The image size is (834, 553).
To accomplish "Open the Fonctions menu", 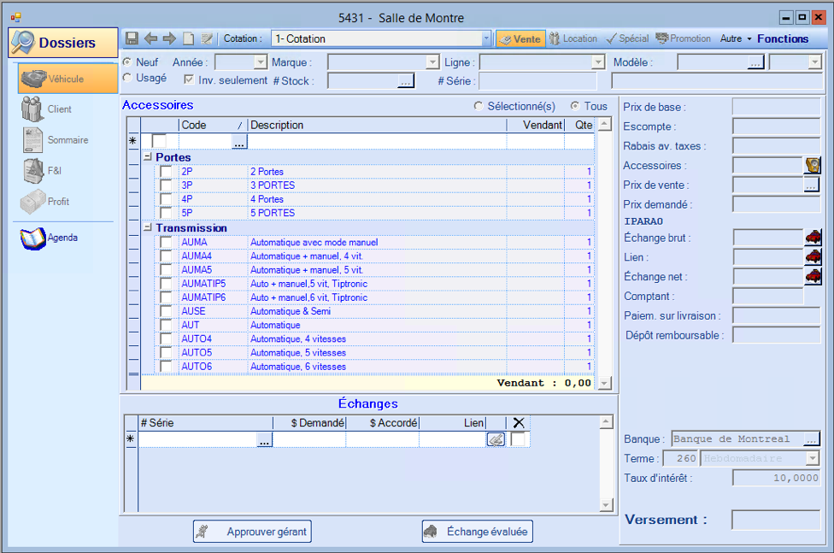I will [x=782, y=38].
